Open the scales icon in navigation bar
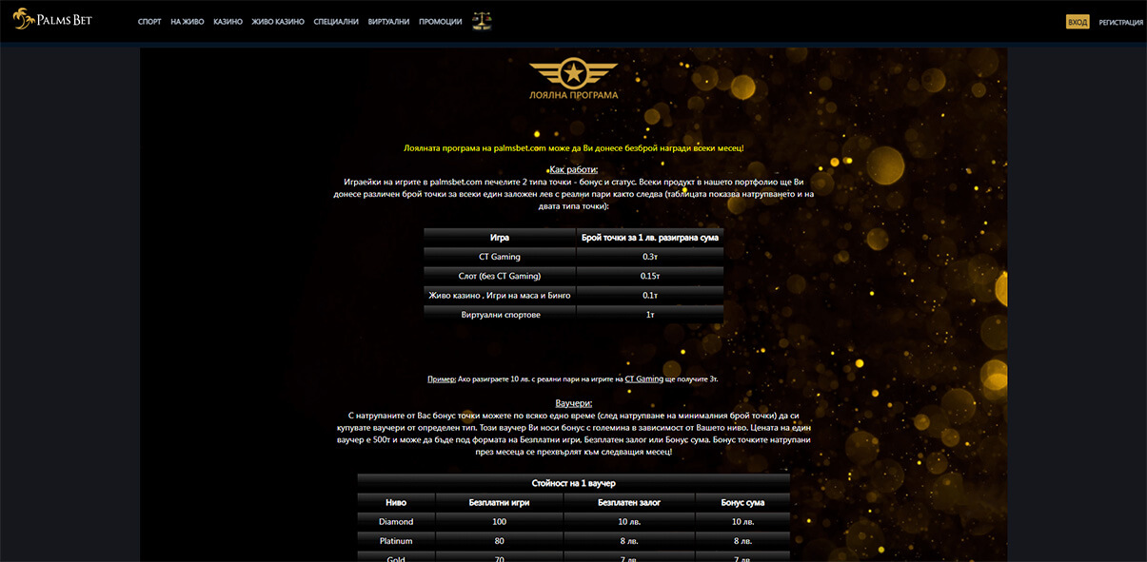Screen dimensions: 1147x562 tap(482, 21)
